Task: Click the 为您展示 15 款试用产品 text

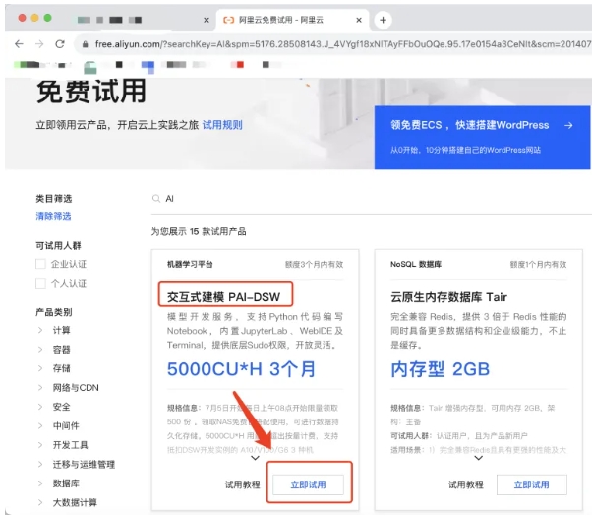Action: [199, 231]
